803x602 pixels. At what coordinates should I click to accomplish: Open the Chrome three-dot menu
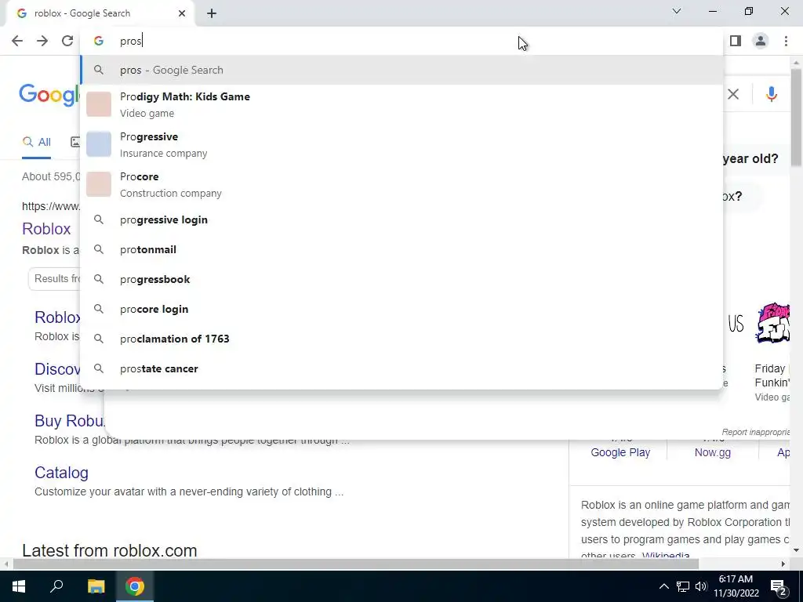(786, 41)
